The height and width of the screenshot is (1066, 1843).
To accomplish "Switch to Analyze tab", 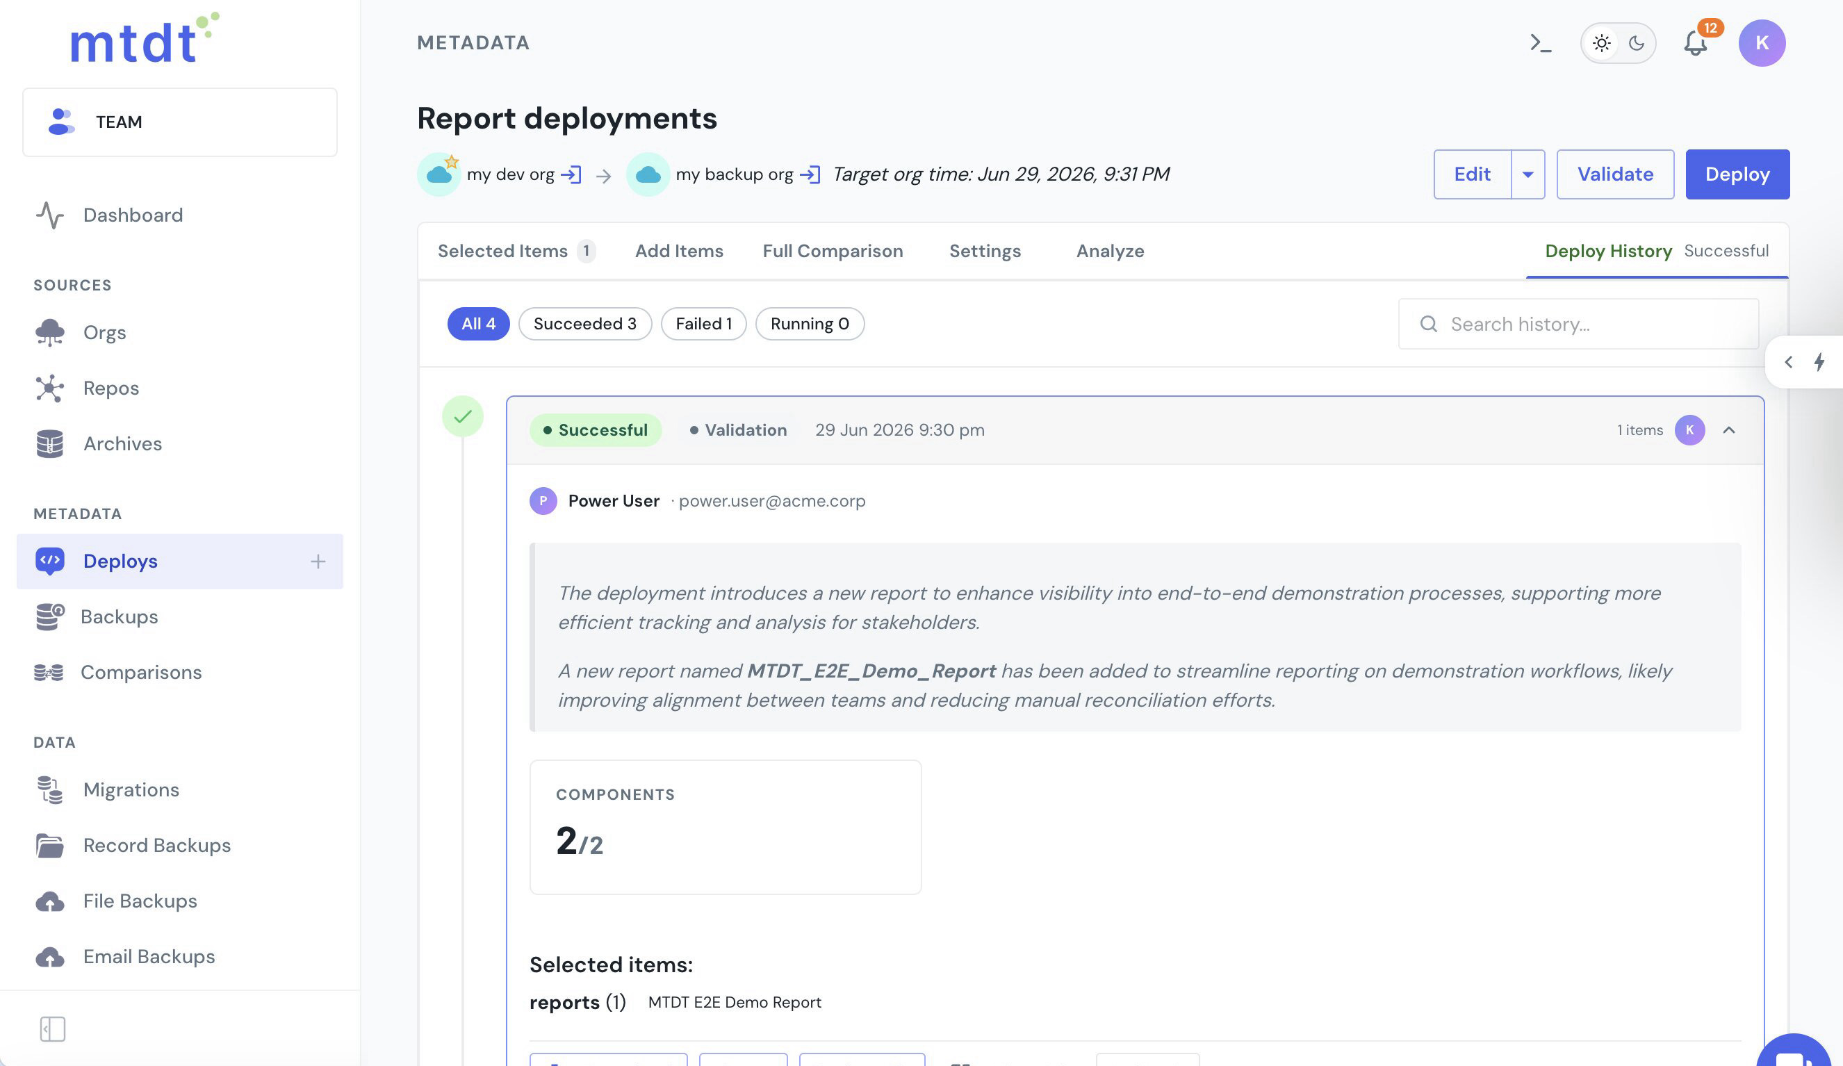I will [1109, 251].
